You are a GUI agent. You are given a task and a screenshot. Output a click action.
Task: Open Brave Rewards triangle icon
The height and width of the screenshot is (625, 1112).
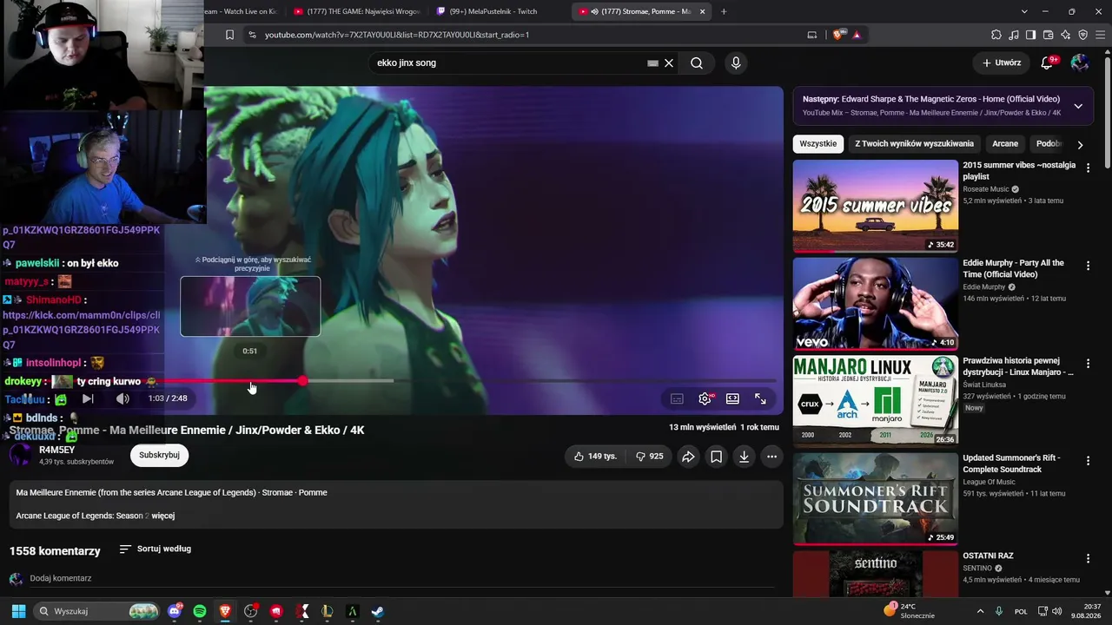[x=857, y=35]
